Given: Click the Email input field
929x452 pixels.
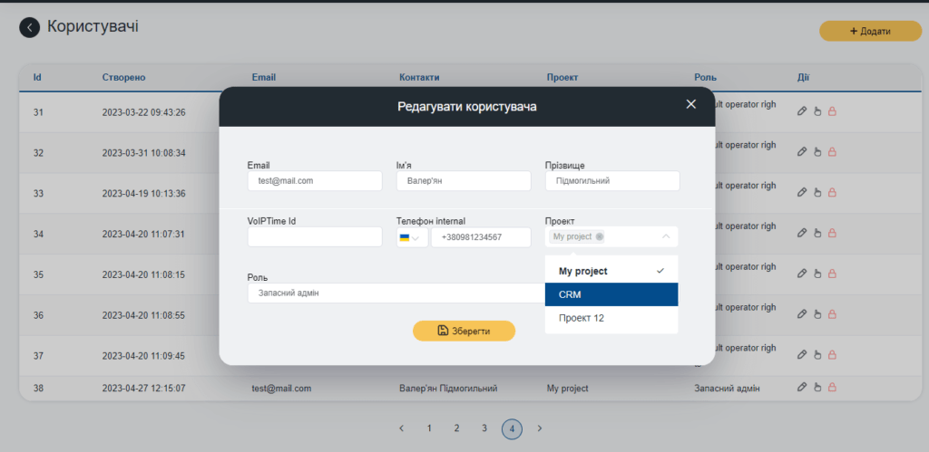Looking at the screenshot, I should [315, 181].
